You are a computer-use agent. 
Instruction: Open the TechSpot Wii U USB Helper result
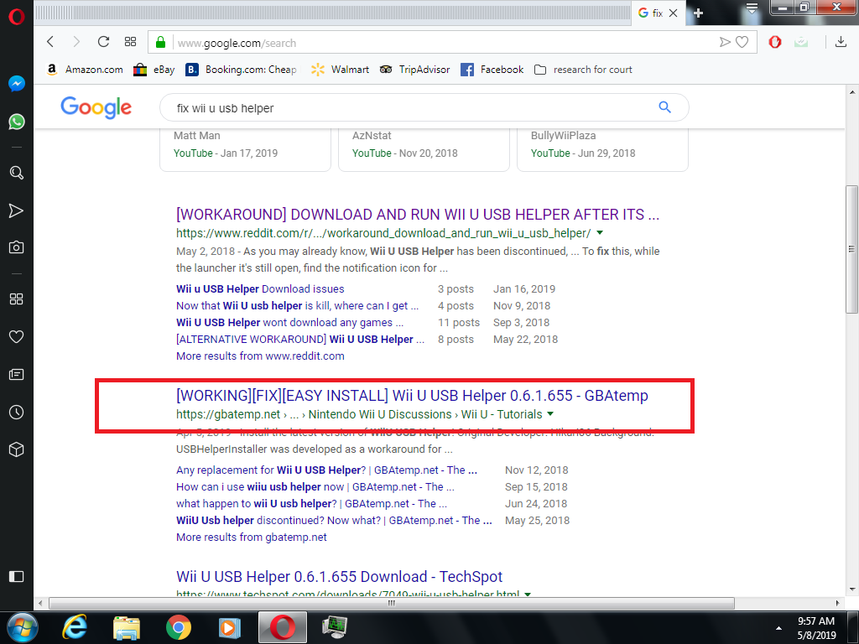(339, 577)
